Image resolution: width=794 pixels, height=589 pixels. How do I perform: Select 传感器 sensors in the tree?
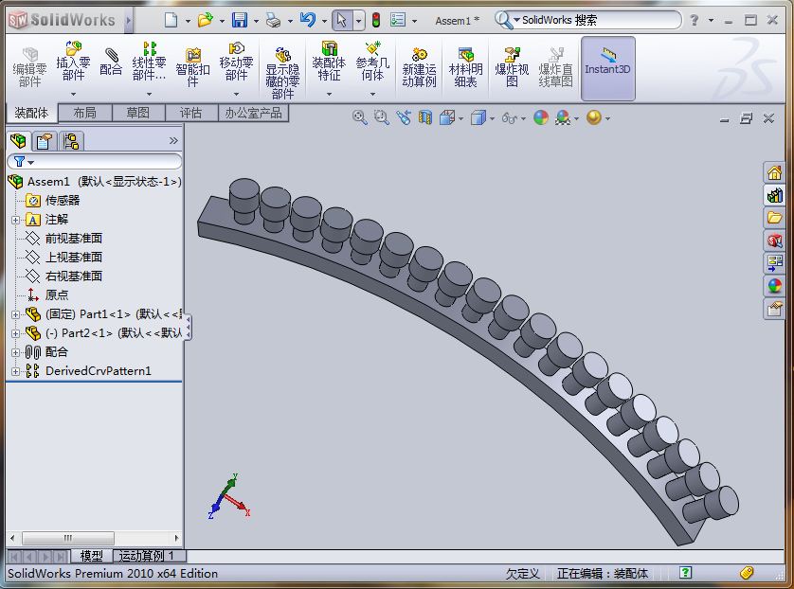point(63,201)
